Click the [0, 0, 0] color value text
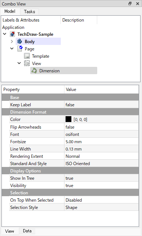Screen dimensions: 142x236 (80, 119)
